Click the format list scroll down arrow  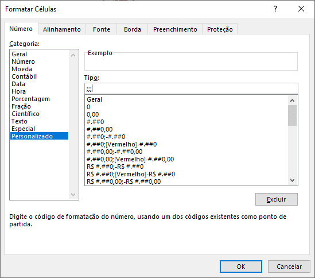pyautogui.click(x=292, y=180)
